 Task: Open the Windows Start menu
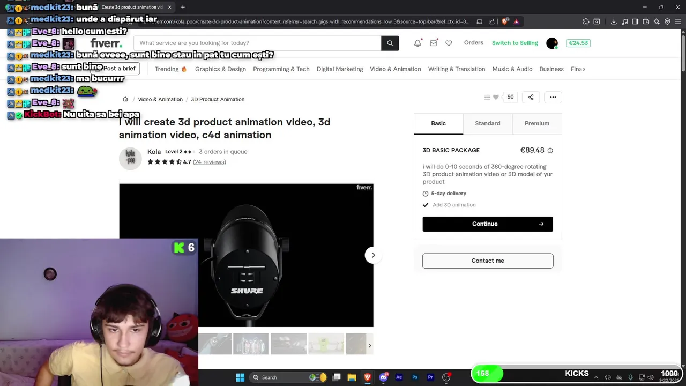pyautogui.click(x=240, y=377)
